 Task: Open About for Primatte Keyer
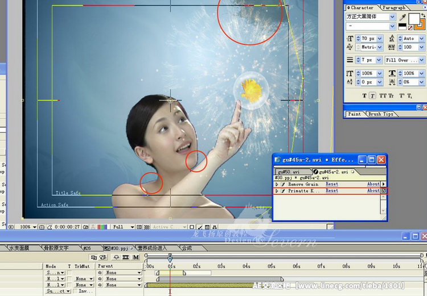tap(373, 191)
